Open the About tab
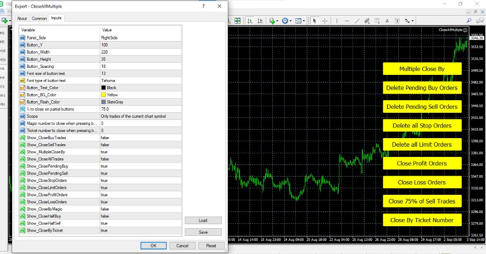Screen dimensions: 486x254 pos(22,19)
